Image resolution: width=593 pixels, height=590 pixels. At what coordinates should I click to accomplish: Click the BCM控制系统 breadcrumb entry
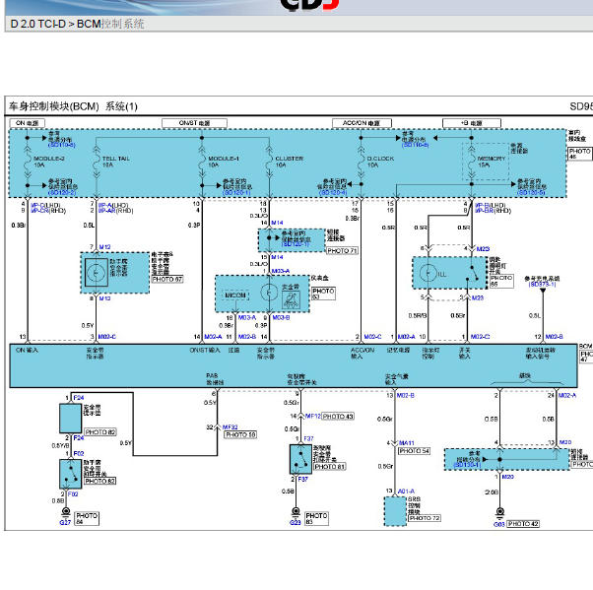pos(110,24)
